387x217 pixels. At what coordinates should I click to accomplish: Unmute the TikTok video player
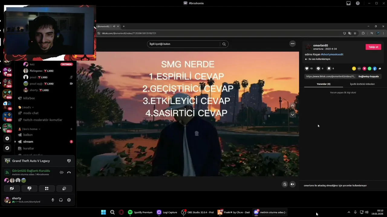pos(292,184)
